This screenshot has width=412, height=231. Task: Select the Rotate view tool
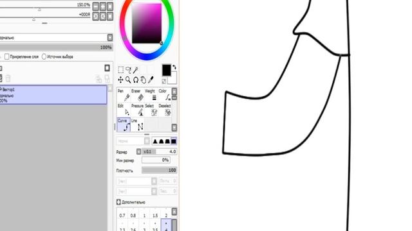[x=136, y=80]
